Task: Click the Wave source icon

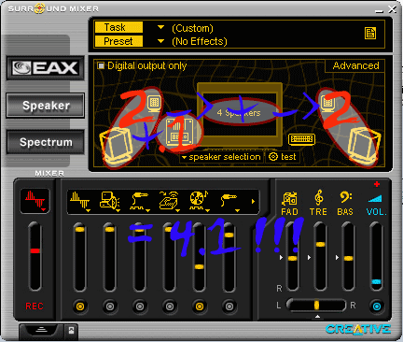Action: [79, 200]
